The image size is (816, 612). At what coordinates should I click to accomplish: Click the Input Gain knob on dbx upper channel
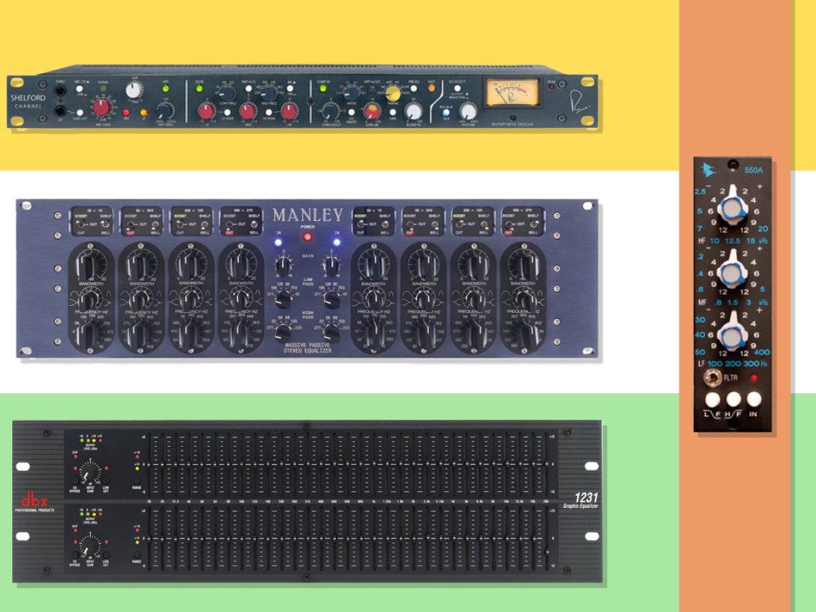tap(90, 473)
